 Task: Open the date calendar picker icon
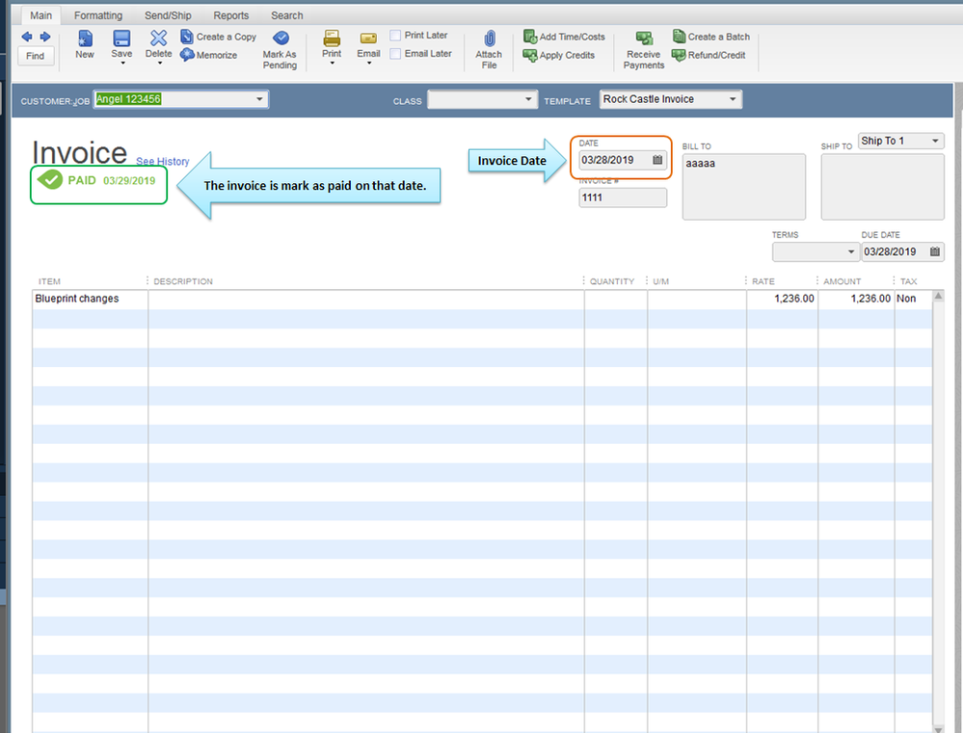[x=657, y=160]
